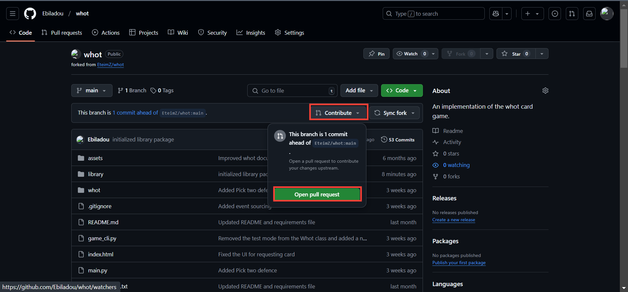Expand the Watch notification options caret
This screenshot has height=292, width=628.
433,54
